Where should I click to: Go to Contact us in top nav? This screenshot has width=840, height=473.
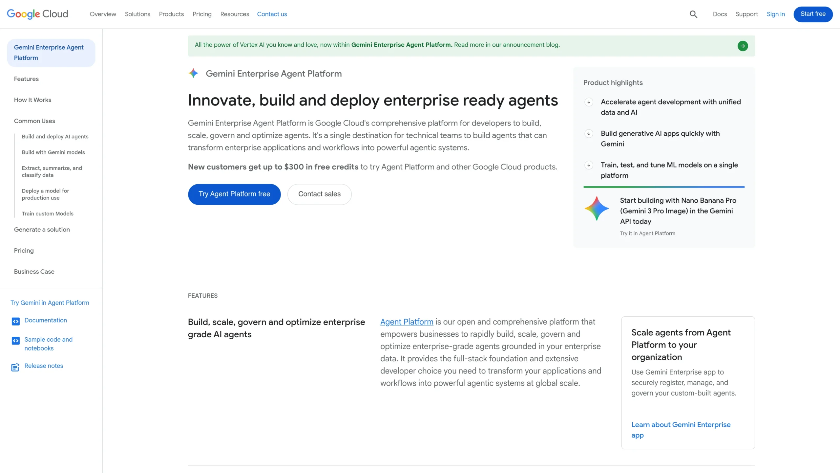pos(272,14)
